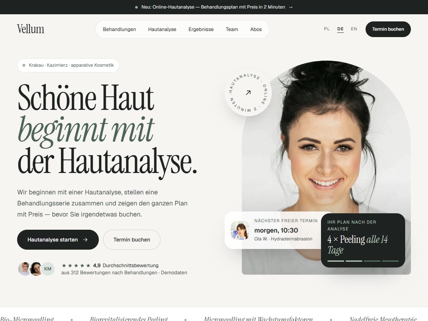Click the header Termin buchen button
428x321 pixels.
(x=388, y=29)
